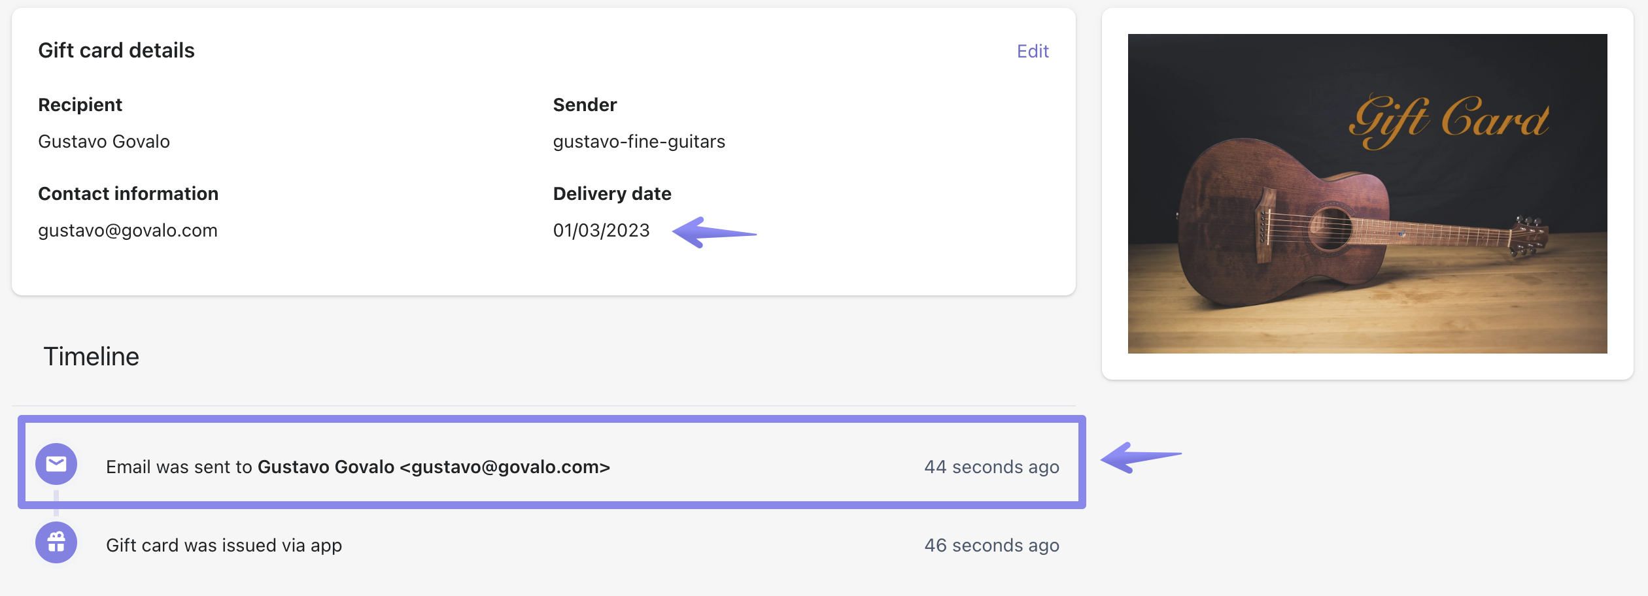This screenshot has height=596, width=1648.
Task: Click the sender gustavo-fine-guitars
Action: coord(639,142)
